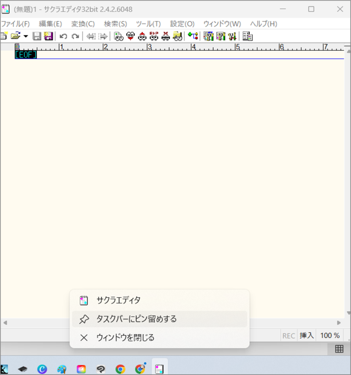This screenshot has width=351, height=375.
Task: Open the 検索(S) menu
Action: tap(115, 24)
